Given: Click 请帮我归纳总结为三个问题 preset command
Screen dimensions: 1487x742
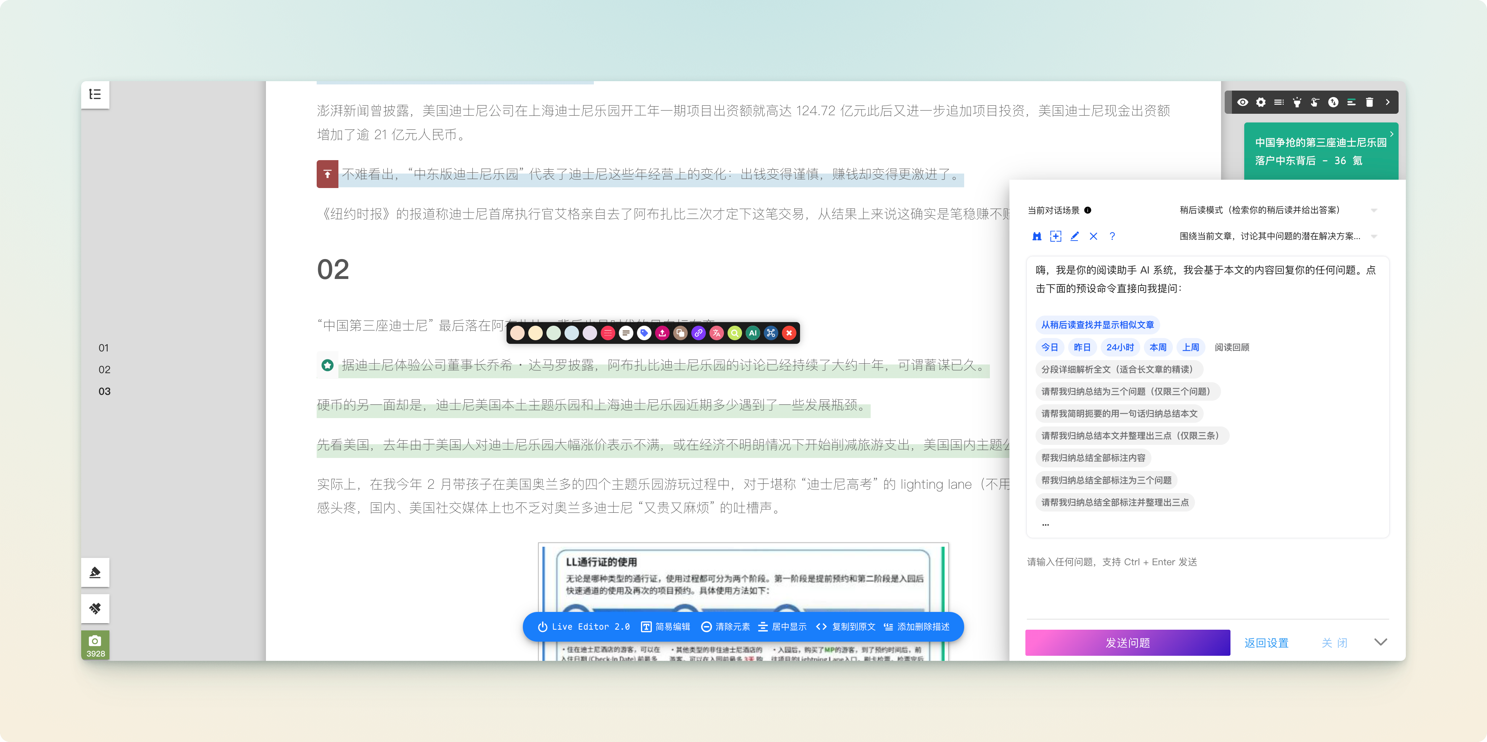Looking at the screenshot, I should (x=1127, y=392).
